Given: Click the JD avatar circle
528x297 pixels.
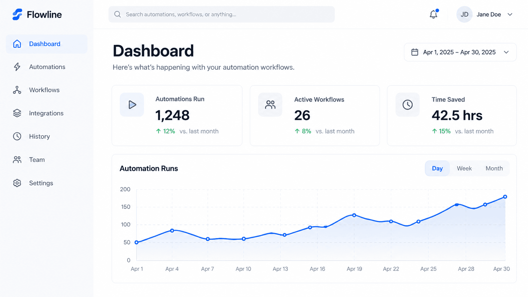Looking at the screenshot, I should (x=464, y=14).
